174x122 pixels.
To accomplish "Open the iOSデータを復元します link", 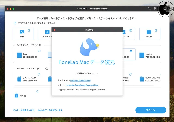I will 24,110.
